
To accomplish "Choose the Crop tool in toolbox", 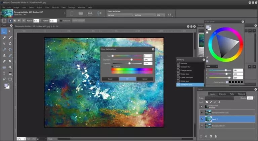I will 4,43.
